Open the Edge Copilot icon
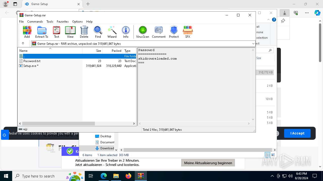323x181 pixels. pos(317,13)
